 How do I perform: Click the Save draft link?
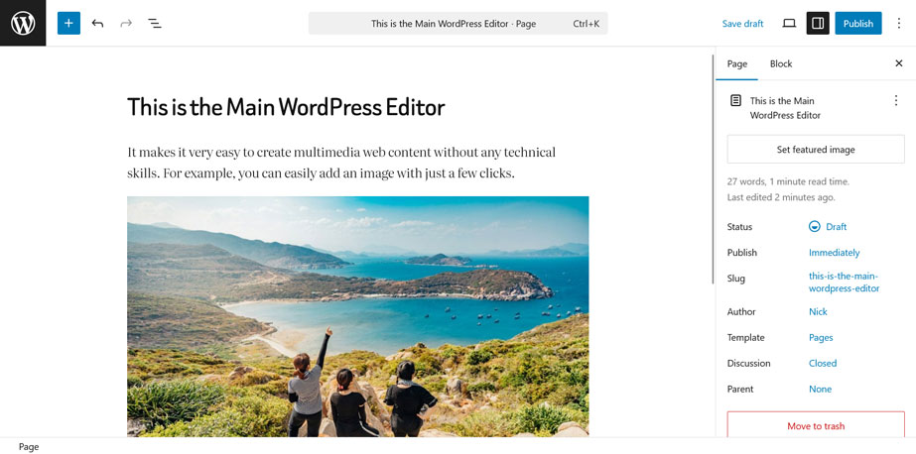point(742,24)
